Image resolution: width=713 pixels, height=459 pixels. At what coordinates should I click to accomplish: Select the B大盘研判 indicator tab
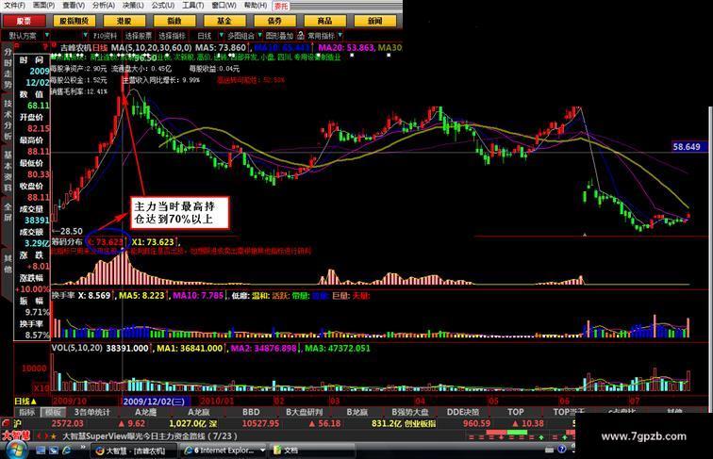coord(305,412)
